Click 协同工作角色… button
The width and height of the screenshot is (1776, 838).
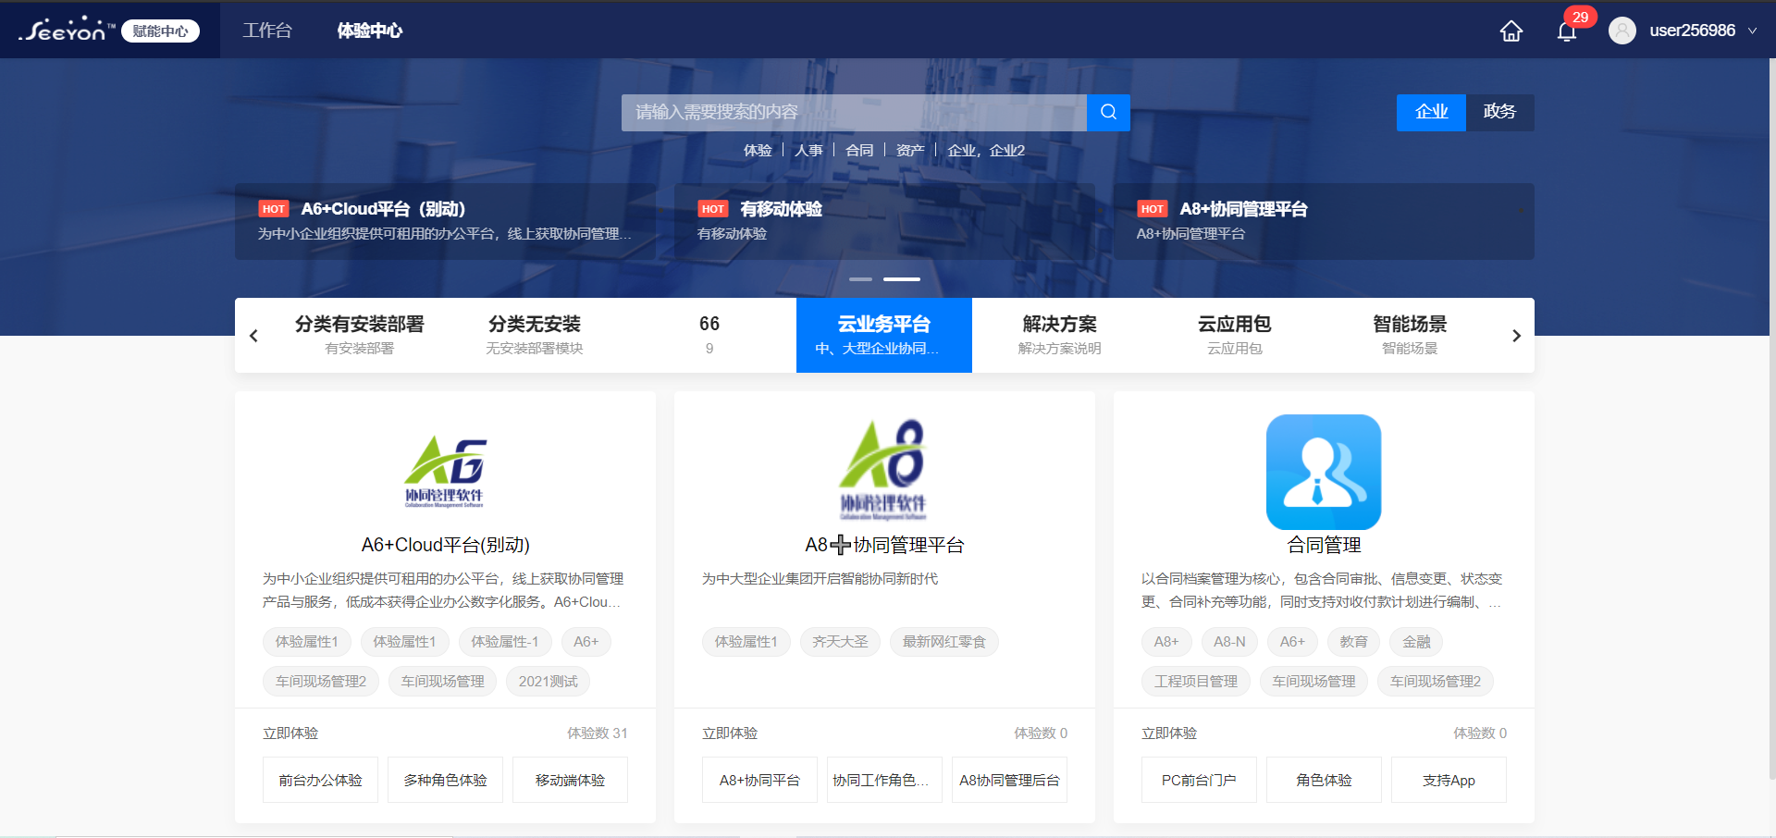884,780
